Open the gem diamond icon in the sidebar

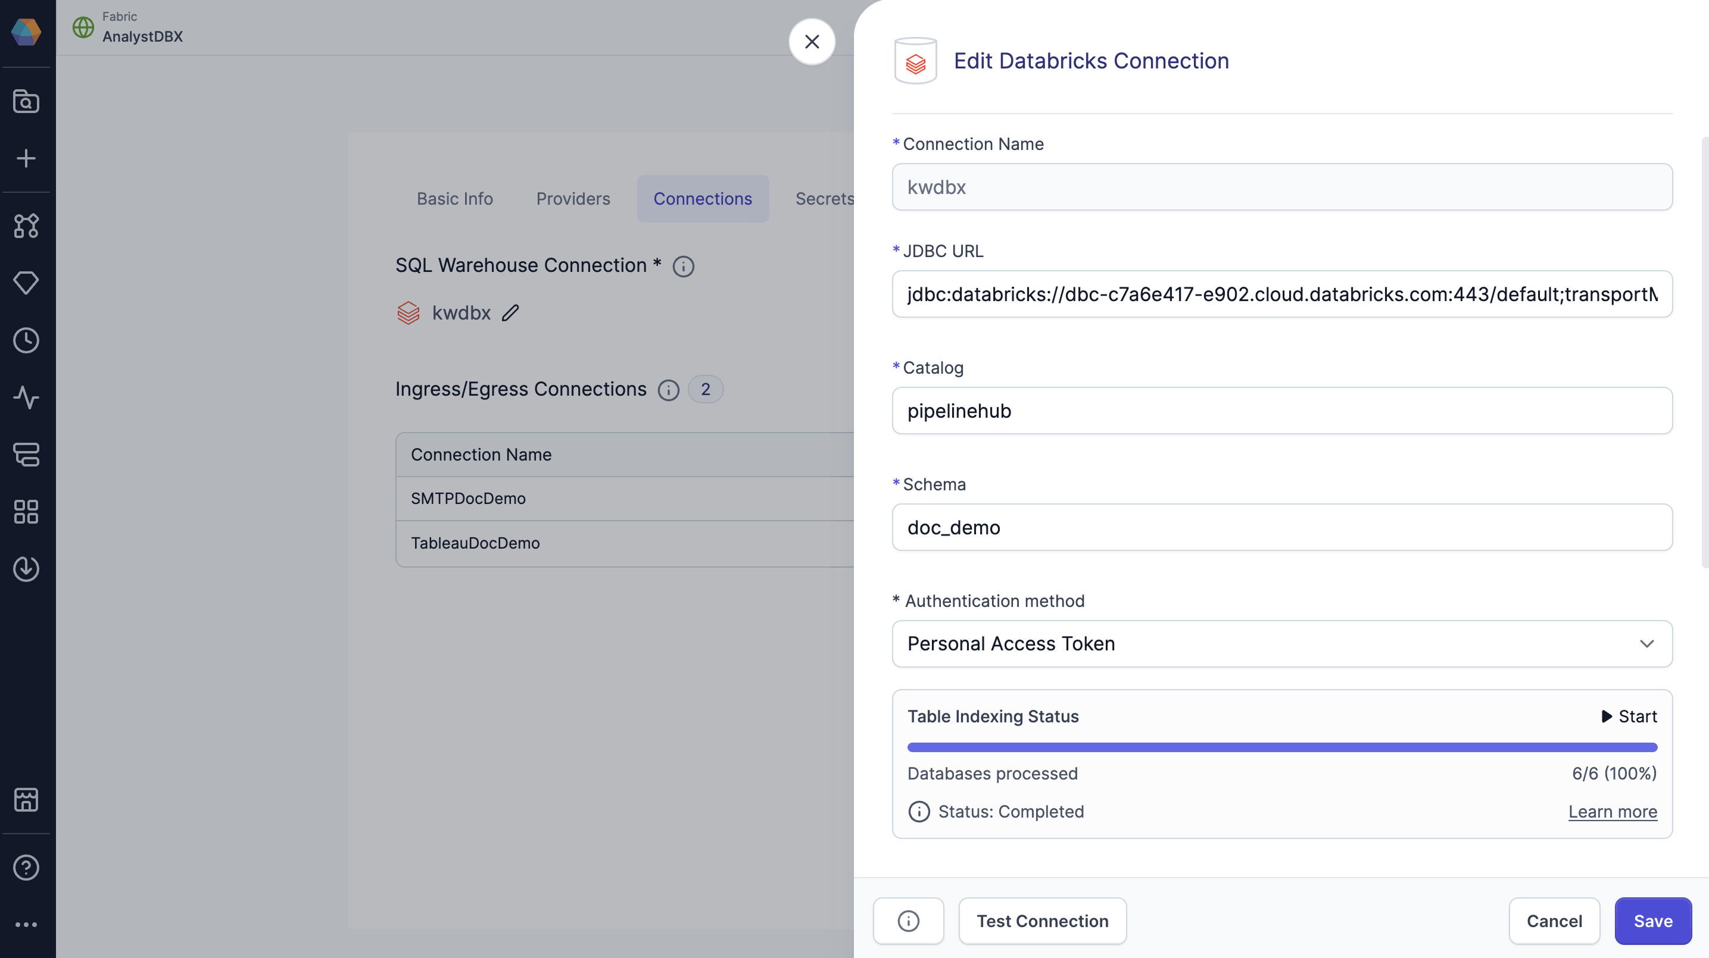point(27,283)
